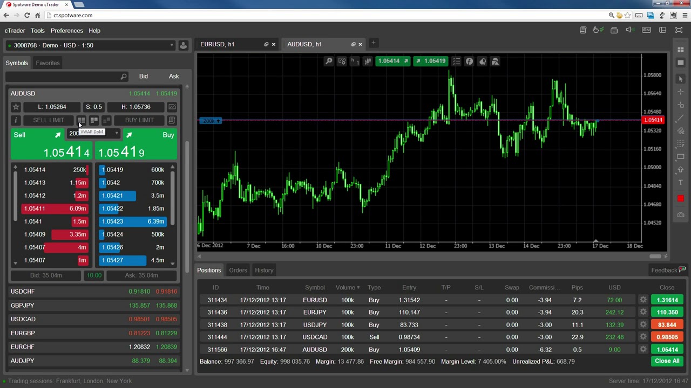Toggle sound speaker icon in top bar

coord(630,30)
